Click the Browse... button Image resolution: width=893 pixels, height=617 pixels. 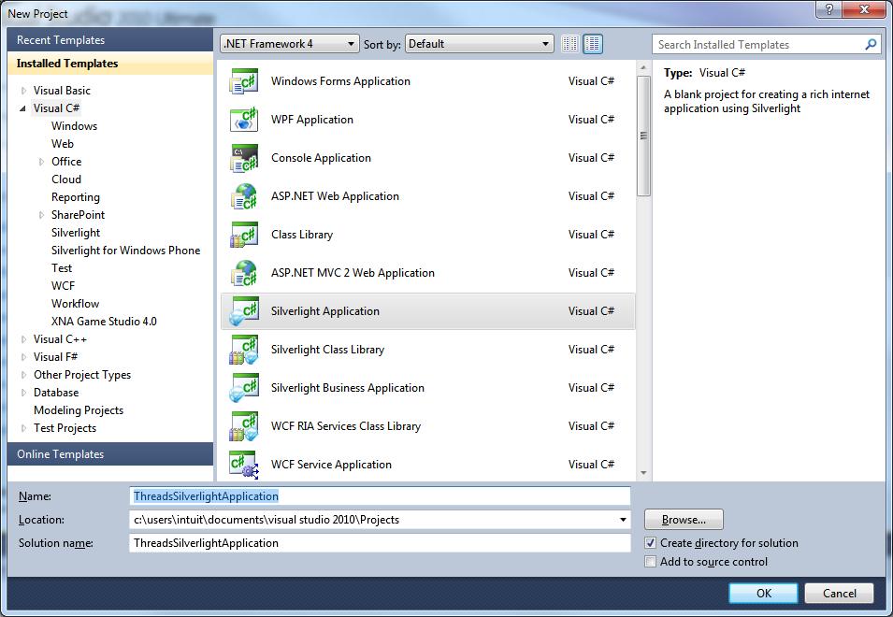point(684,520)
